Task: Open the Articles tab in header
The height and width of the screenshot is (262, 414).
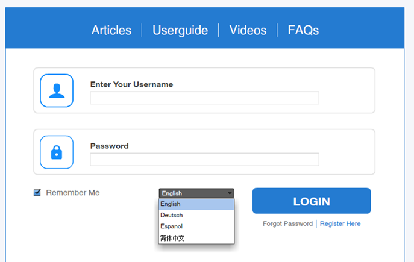Action: click(x=111, y=30)
